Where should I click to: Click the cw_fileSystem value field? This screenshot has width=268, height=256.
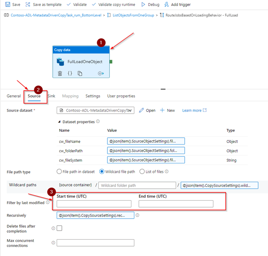(x=146, y=160)
